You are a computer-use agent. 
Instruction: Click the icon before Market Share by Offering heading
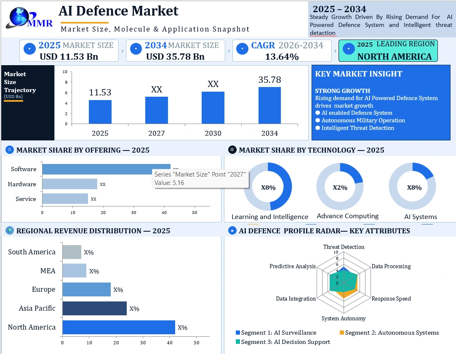pos(10,150)
